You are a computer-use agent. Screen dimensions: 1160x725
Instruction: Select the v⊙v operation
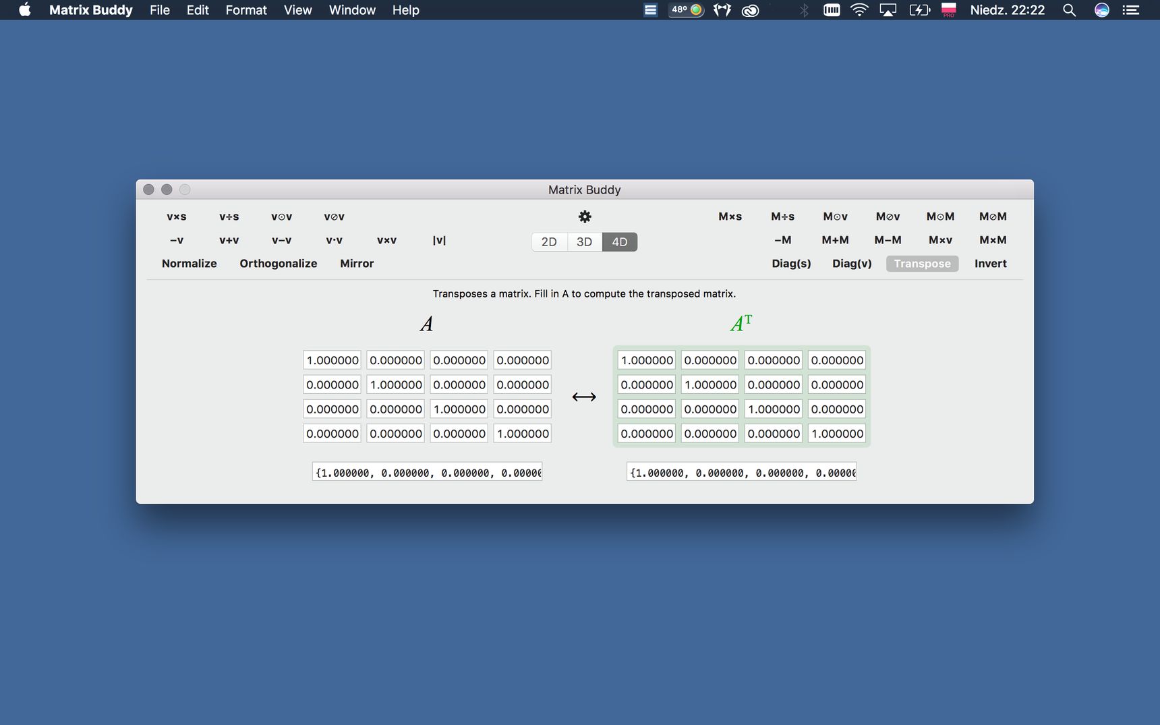point(282,216)
